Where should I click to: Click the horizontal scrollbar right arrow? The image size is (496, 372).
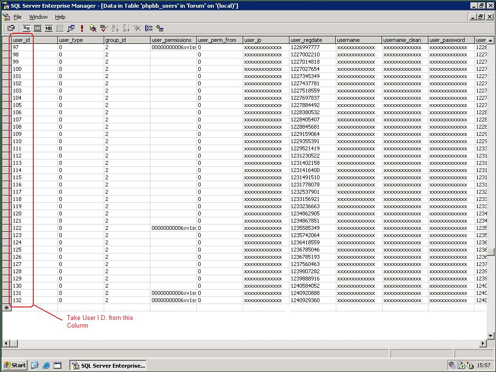[x=483, y=343]
